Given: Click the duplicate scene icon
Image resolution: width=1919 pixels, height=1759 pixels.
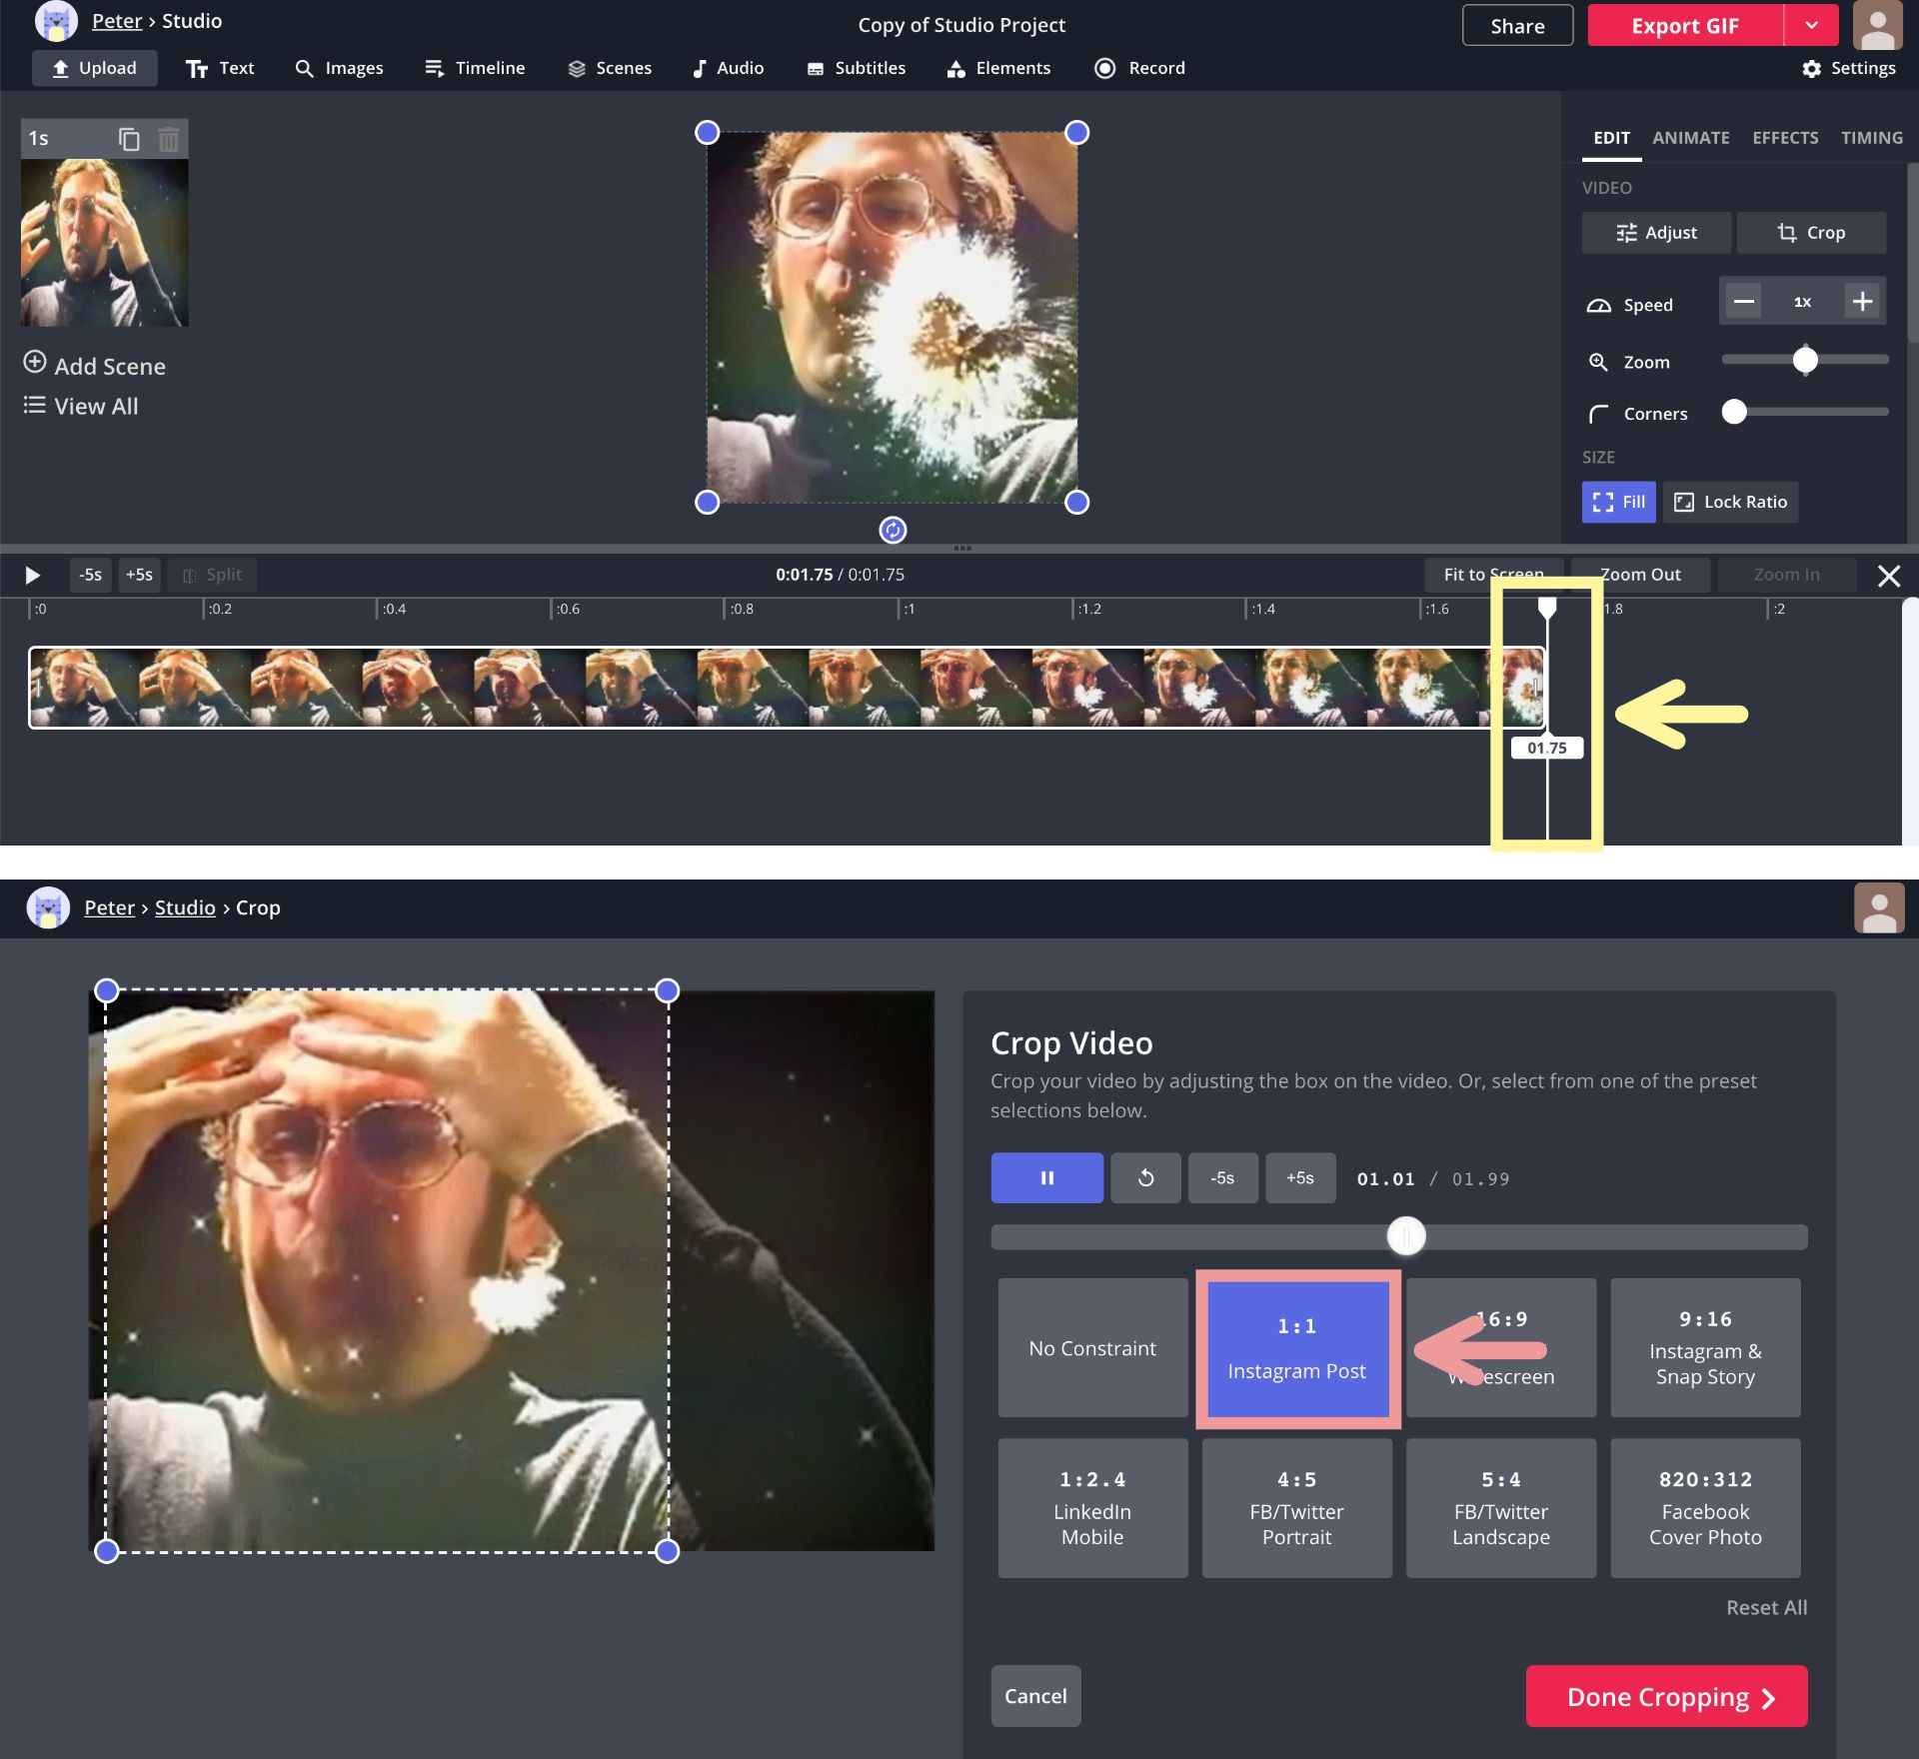Looking at the screenshot, I should [129, 139].
